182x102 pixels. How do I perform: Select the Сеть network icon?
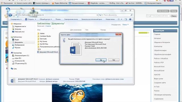pyautogui.click(x=12, y=69)
